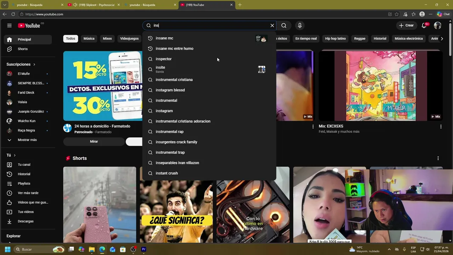Select the Reggae filter chip
The width and height of the screenshot is (453, 255).
click(x=360, y=39)
